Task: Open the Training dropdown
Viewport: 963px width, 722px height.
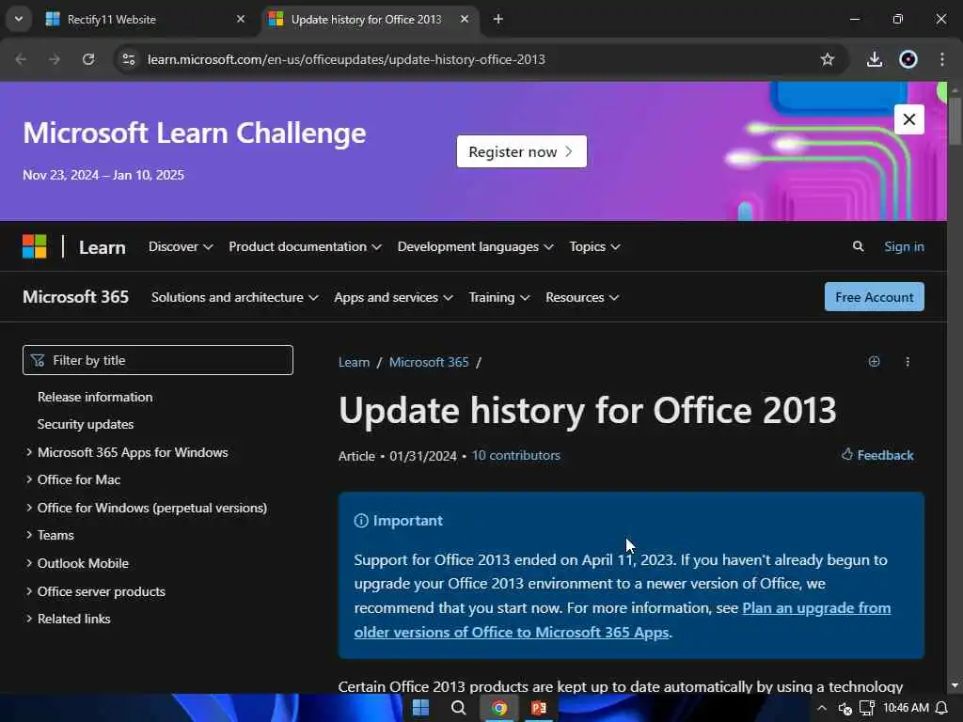Action: [x=498, y=297]
